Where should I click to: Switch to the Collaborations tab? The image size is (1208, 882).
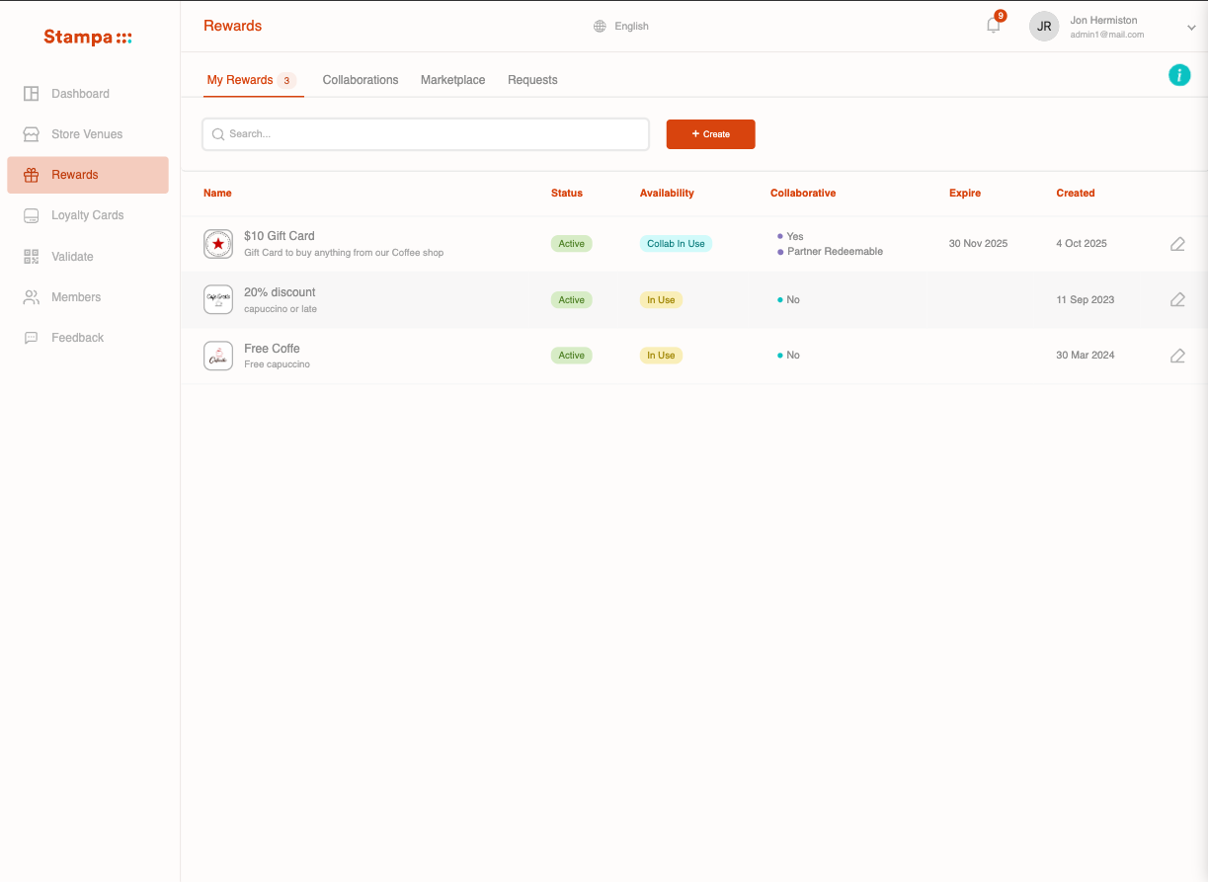point(360,79)
